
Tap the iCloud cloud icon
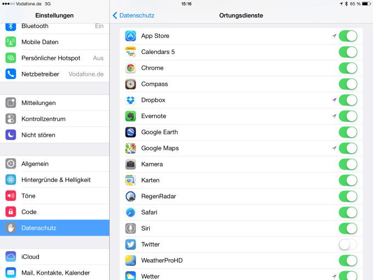point(11,257)
